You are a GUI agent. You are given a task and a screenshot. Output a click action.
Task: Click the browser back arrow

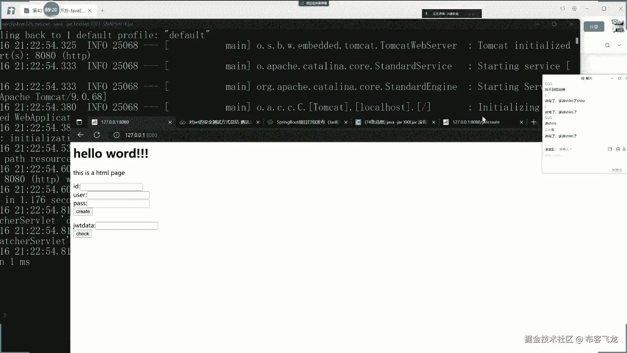point(81,135)
